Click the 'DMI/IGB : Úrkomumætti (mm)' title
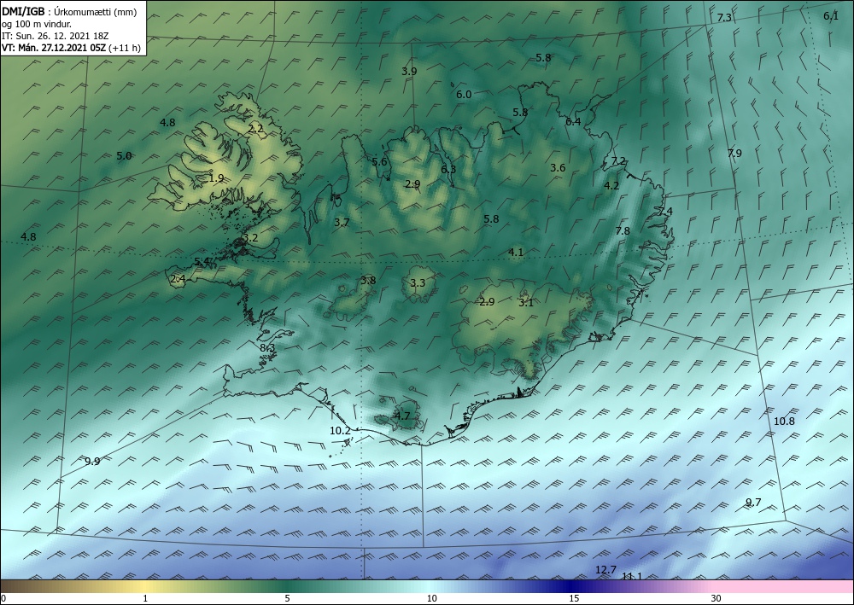This screenshot has height=605, width=854. point(69,12)
